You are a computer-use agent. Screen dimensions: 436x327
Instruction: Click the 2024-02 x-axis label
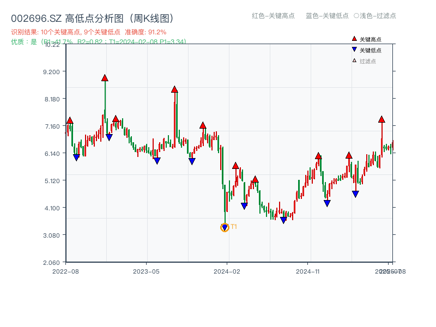(227, 271)
